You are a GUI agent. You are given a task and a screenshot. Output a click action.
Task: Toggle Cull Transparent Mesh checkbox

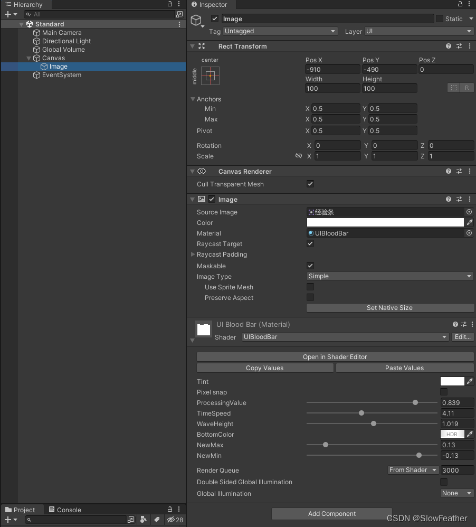[x=310, y=184]
